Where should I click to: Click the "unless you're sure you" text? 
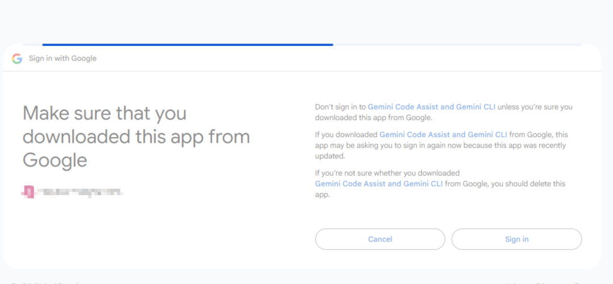coord(535,107)
